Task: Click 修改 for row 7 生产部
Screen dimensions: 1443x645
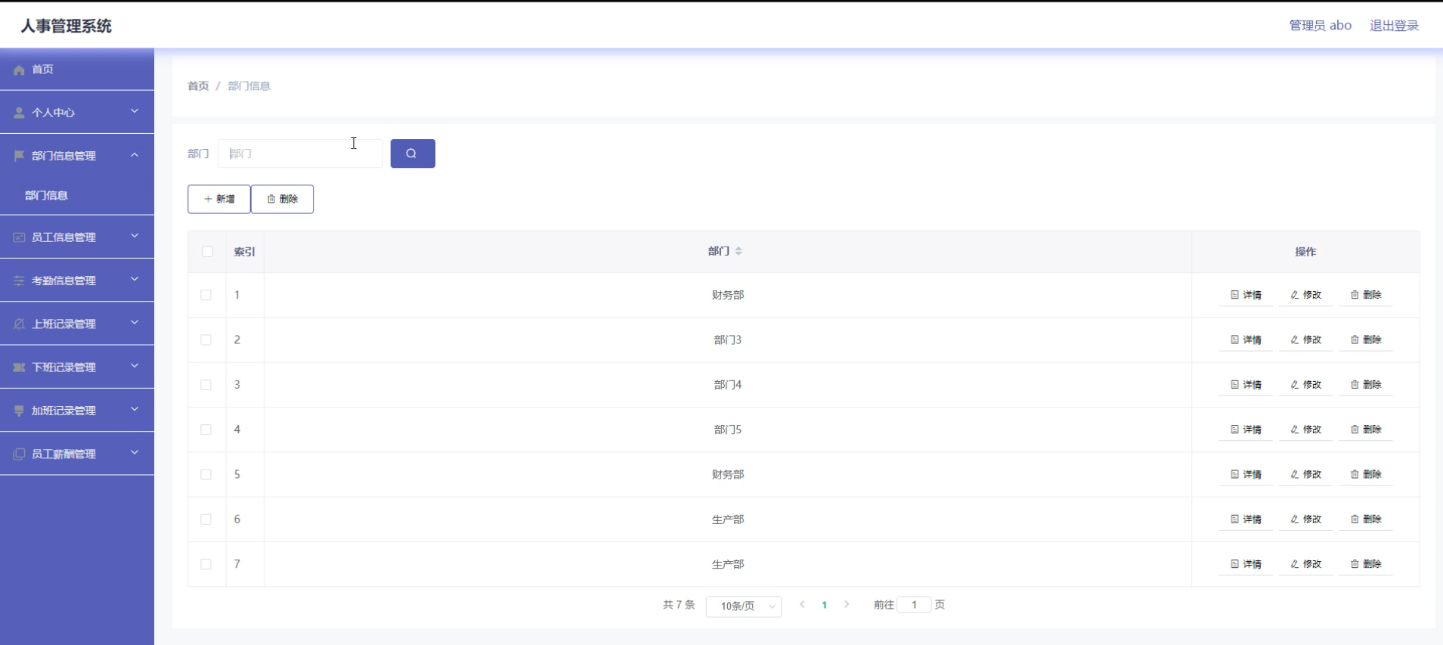Action: 1305,564
